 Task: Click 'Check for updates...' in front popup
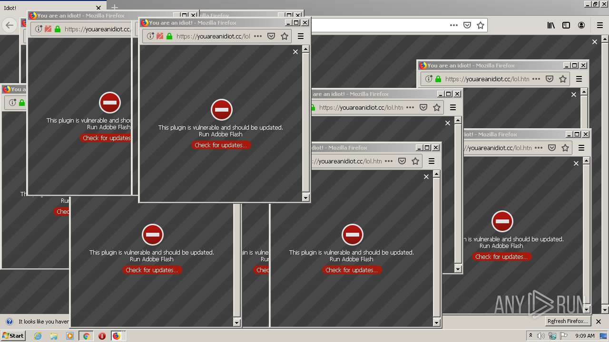point(221,145)
